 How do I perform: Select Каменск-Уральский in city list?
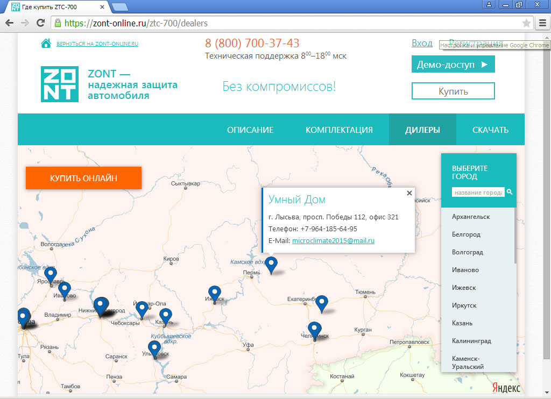tap(468, 362)
